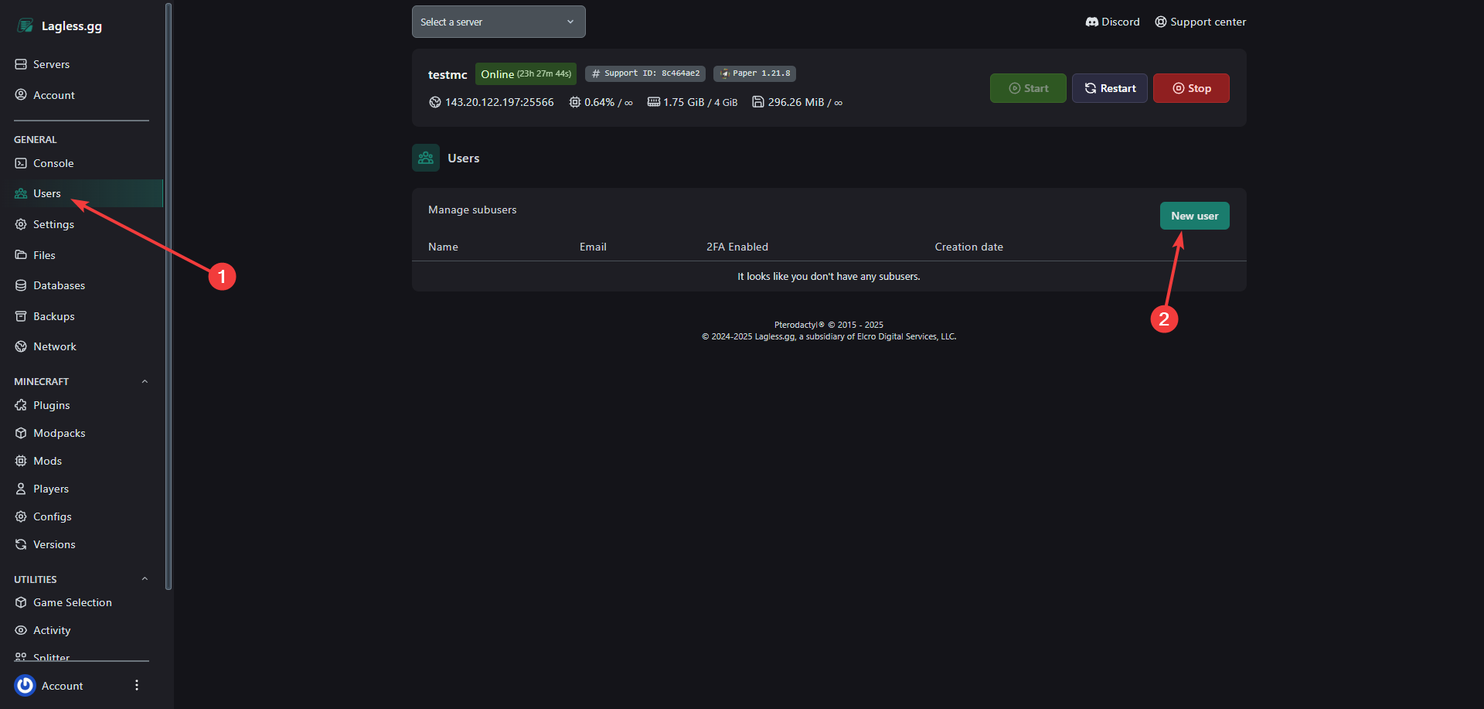Go to Files in sidebar
This screenshot has height=709, width=1484.
(44, 255)
